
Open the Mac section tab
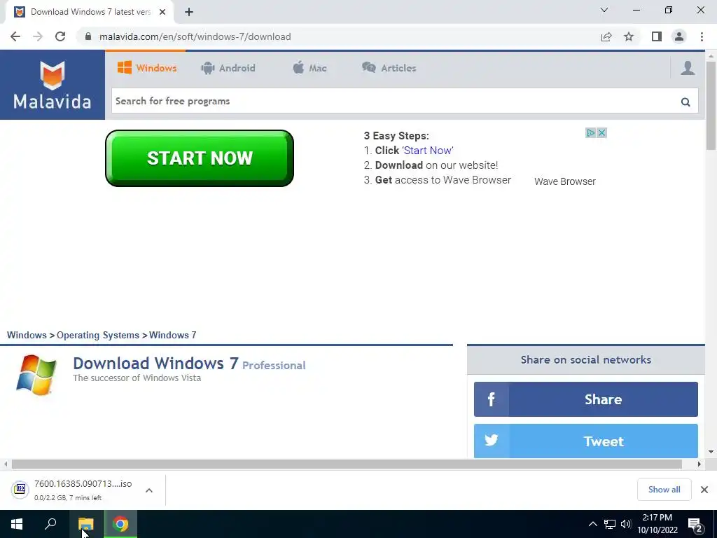tap(309, 68)
